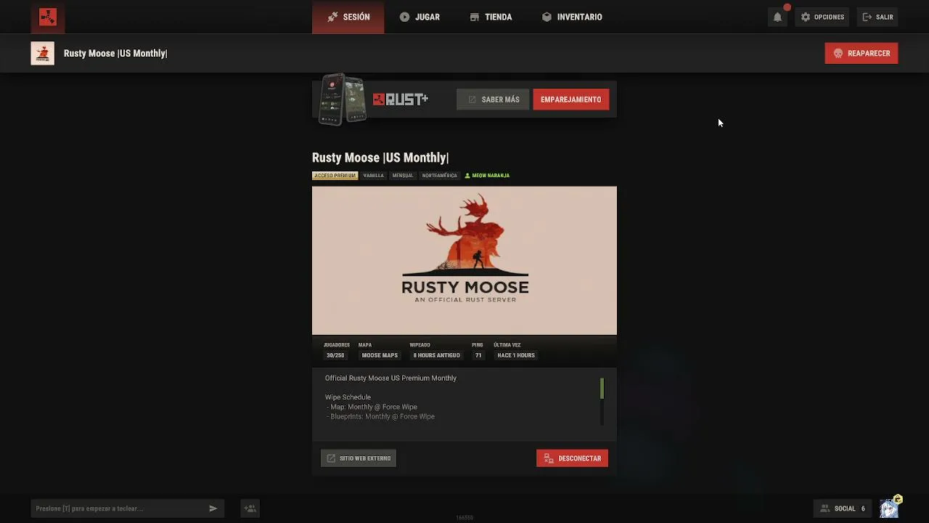This screenshot has height=523, width=929.
Task: Click the chat send arrow icon
Action: click(x=213, y=508)
